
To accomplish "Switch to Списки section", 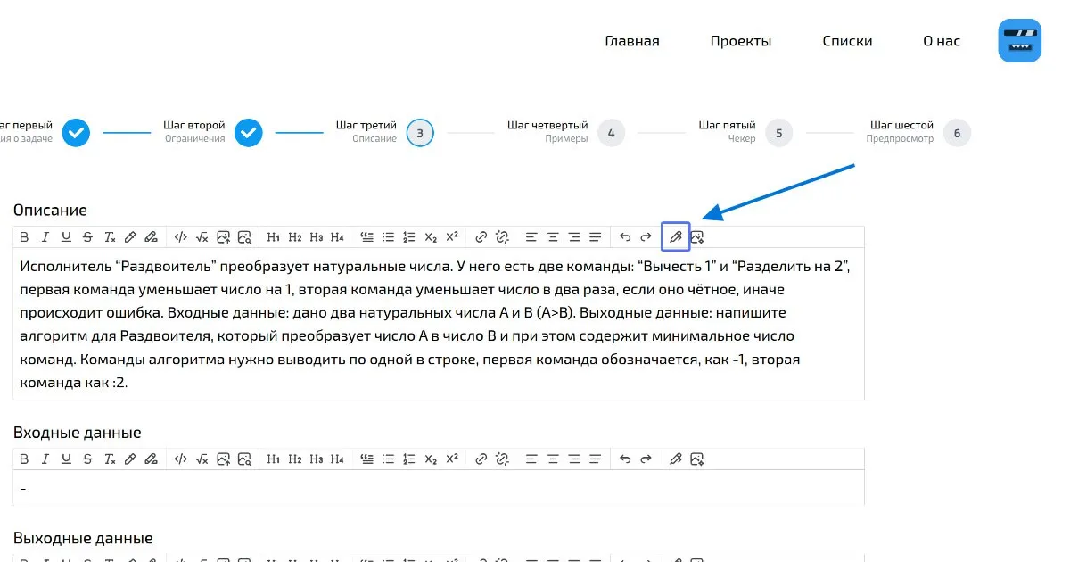I will pyautogui.click(x=847, y=40).
